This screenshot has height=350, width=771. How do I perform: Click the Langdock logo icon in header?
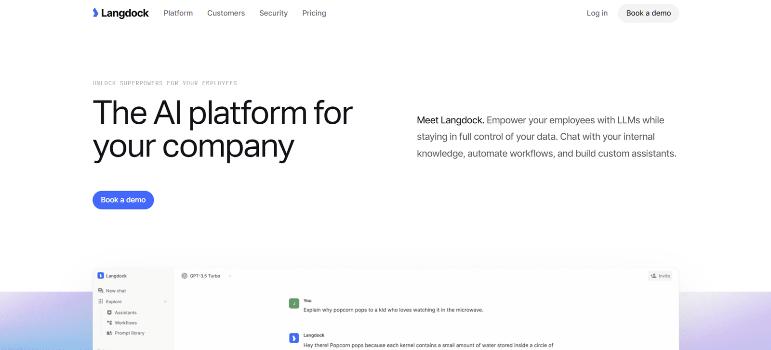(95, 13)
